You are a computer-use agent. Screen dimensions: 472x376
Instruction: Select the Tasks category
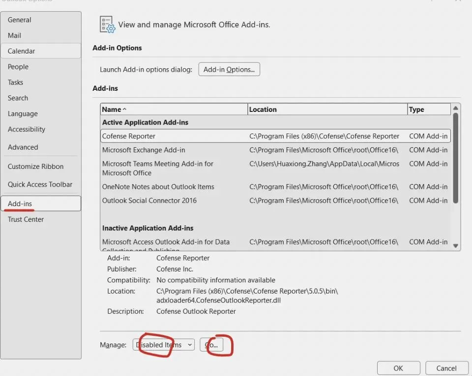click(x=41, y=82)
